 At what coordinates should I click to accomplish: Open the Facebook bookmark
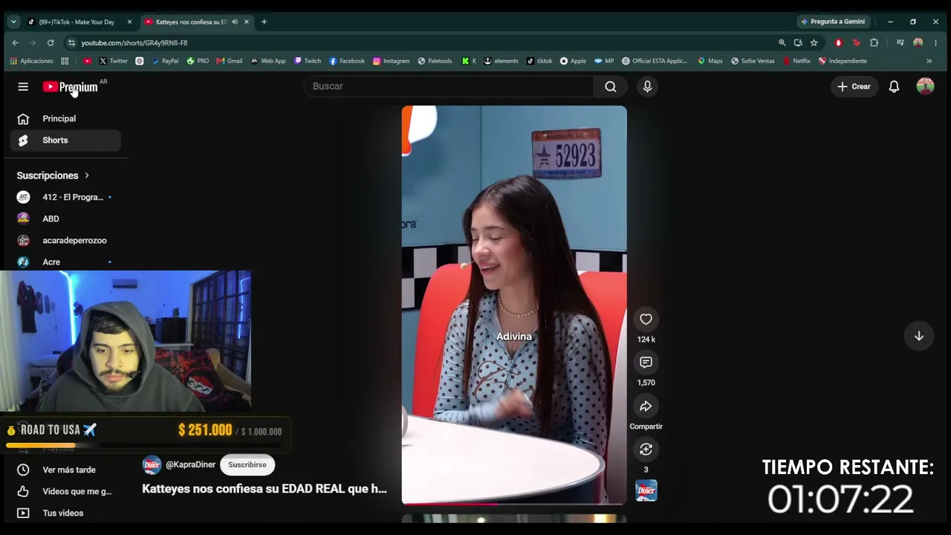347,61
